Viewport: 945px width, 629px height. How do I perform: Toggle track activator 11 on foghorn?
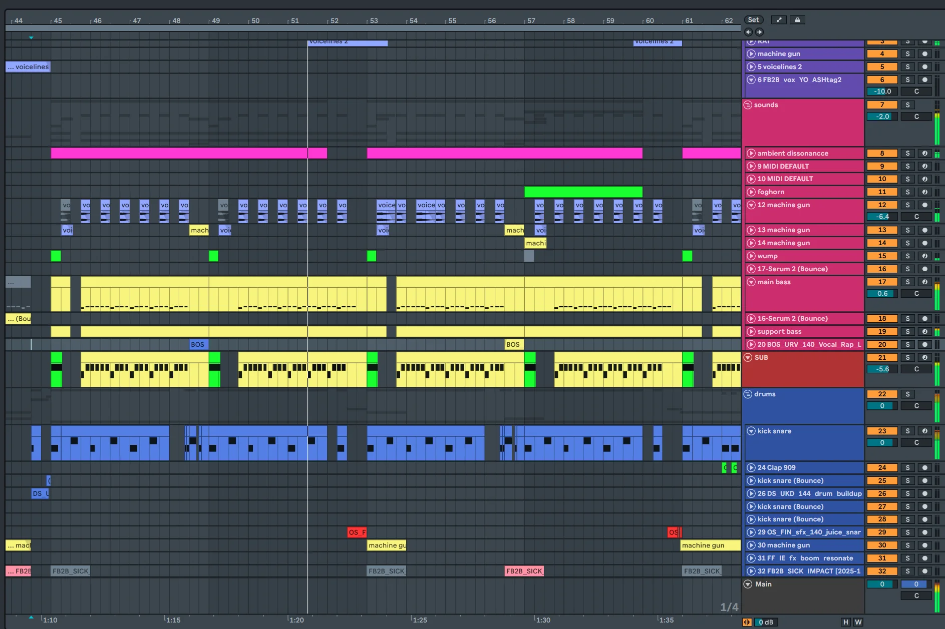[x=882, y=192]
